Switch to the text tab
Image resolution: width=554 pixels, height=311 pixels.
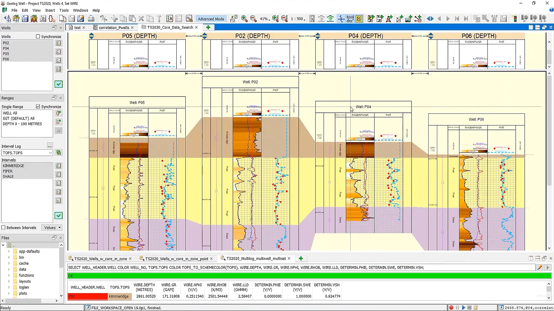click(77, 28)
